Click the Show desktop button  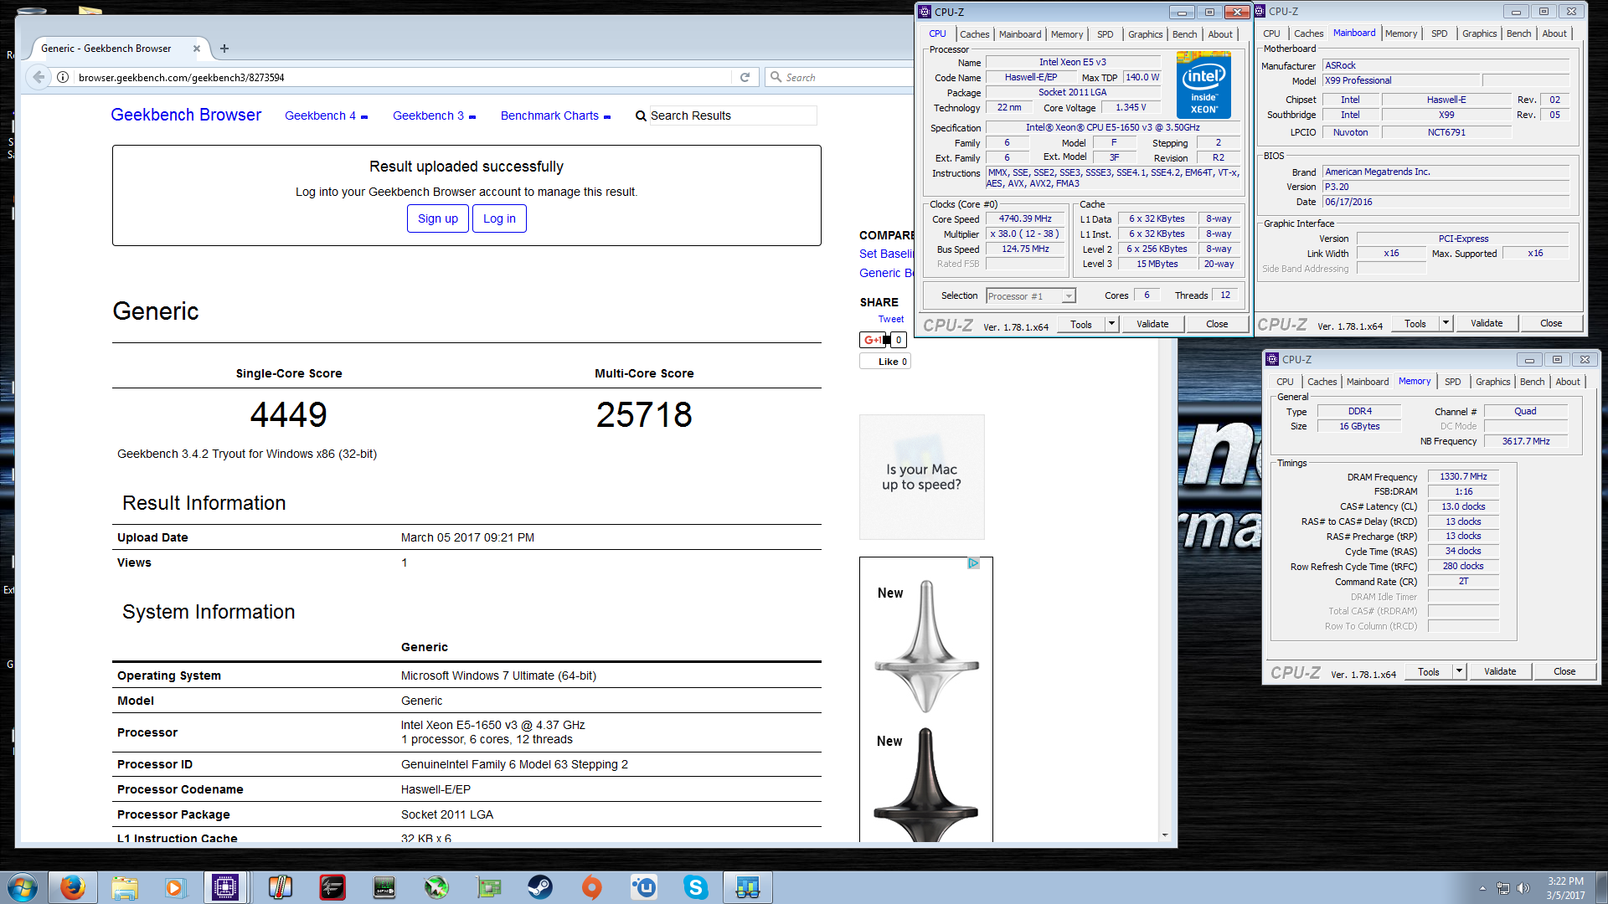tap(1601, 888)
